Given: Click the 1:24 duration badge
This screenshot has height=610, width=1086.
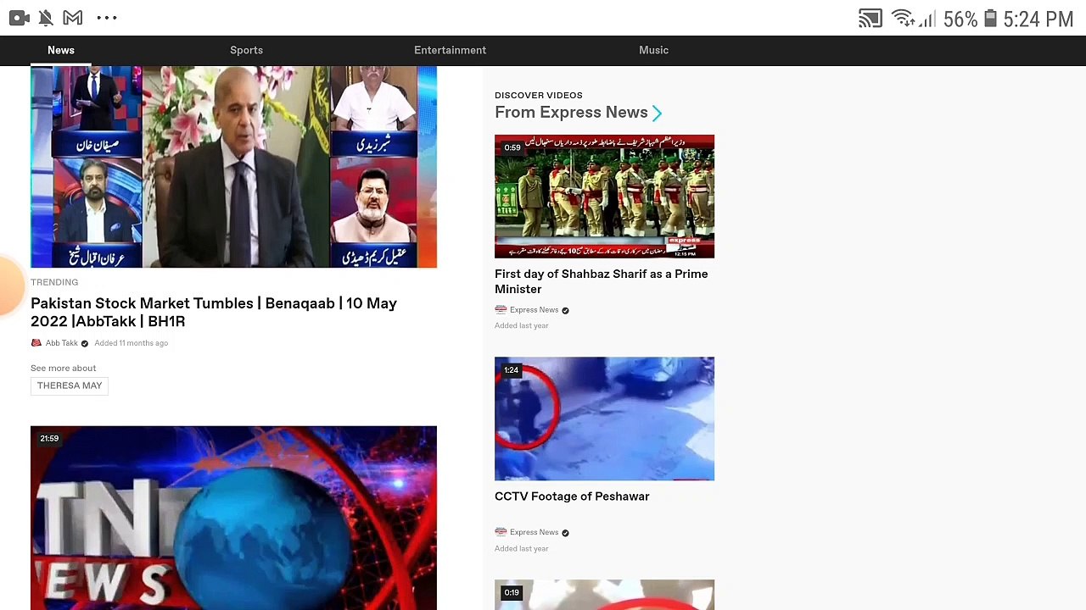Looking at the screenshot, I should (511, 370).
